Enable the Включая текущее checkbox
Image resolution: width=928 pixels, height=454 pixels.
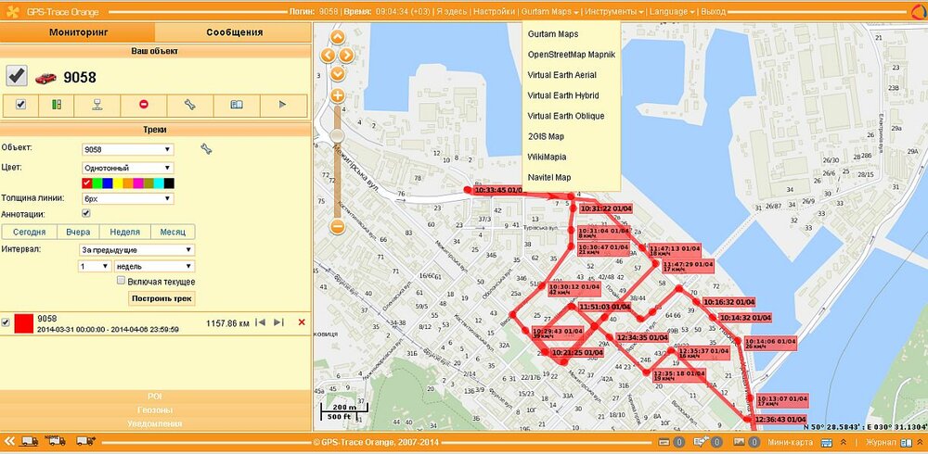click(121, 281)
